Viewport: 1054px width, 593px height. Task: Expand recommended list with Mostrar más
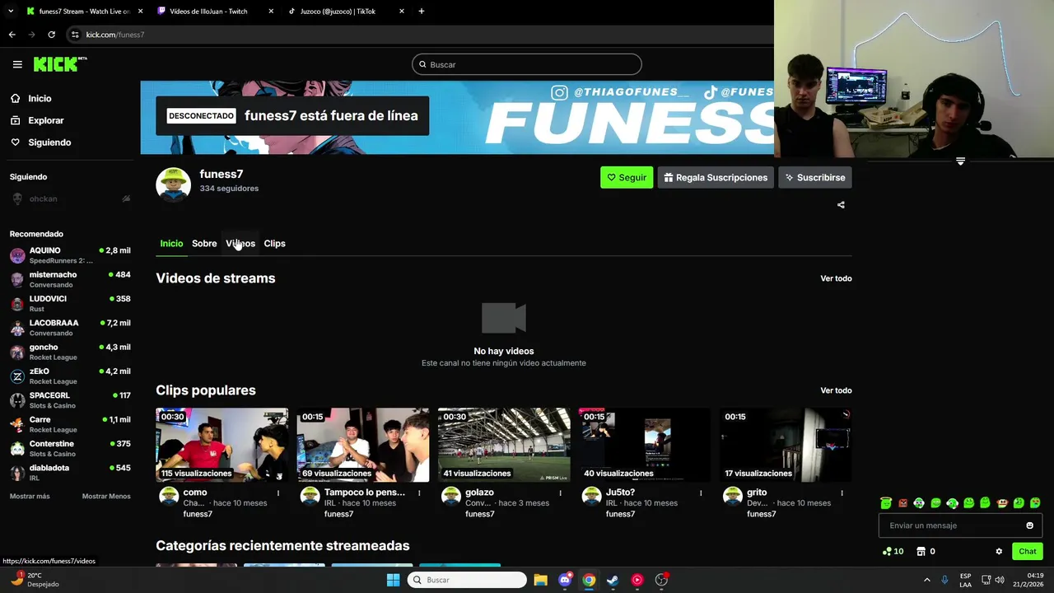(x=30, y=497)
